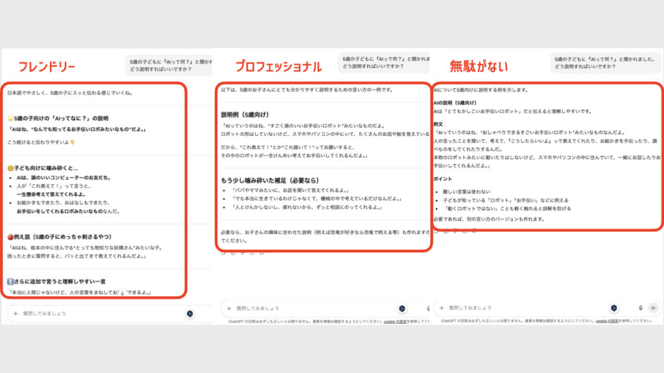Screen dimensions: 664x373
Task: Give a thumbs down to the プロフェッショナル response
Action: tap(241, 254)
